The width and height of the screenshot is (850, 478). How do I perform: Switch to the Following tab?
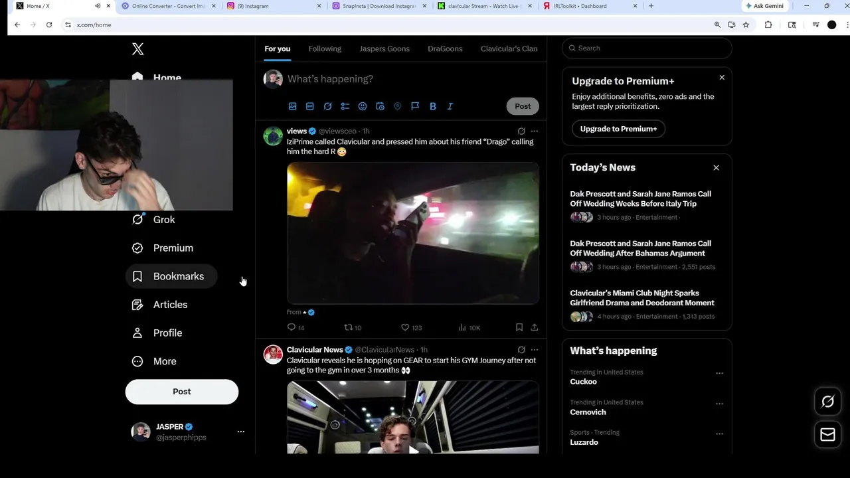tap(325, 48)
